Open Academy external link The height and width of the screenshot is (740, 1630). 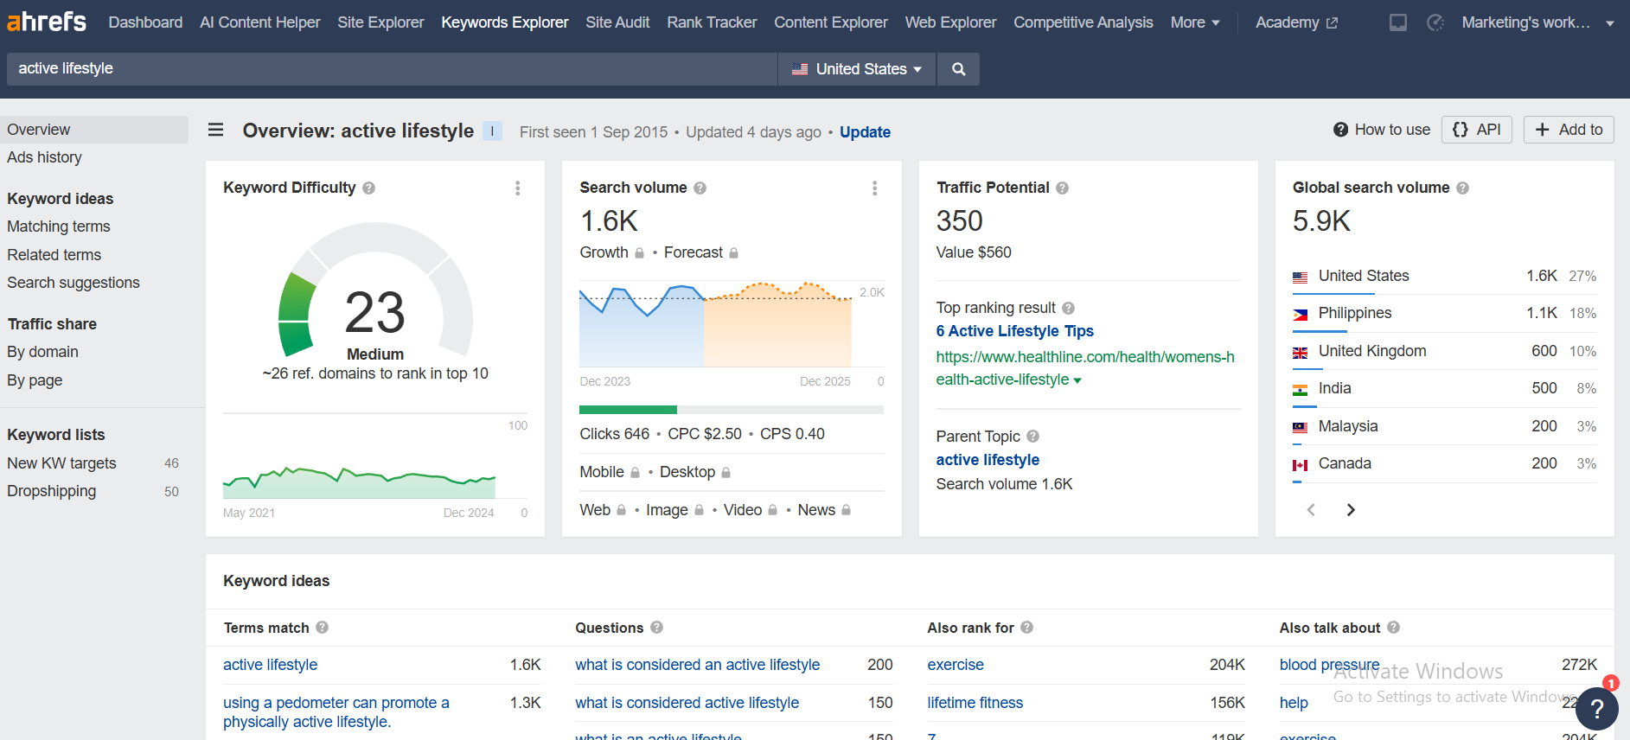(1296, 22)
